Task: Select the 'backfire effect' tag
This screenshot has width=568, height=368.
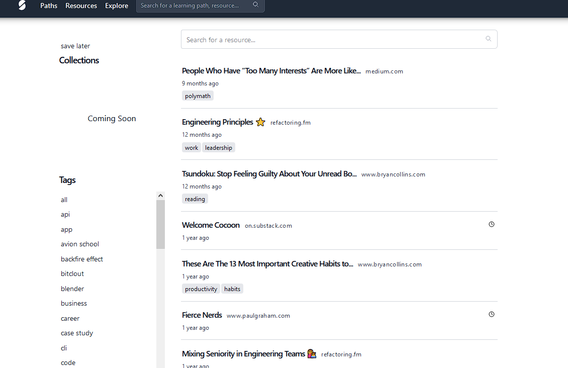Action: tap(81, 258)
